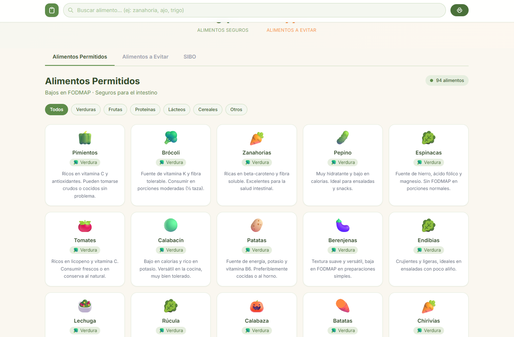Select the Brócoli card title

click(171, 153)
